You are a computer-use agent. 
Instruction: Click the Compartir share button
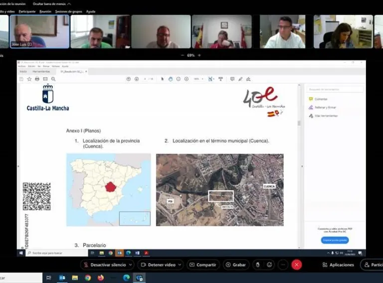coord(203,265)
